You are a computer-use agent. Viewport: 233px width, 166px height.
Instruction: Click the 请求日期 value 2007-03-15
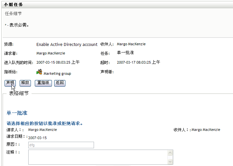37,138
